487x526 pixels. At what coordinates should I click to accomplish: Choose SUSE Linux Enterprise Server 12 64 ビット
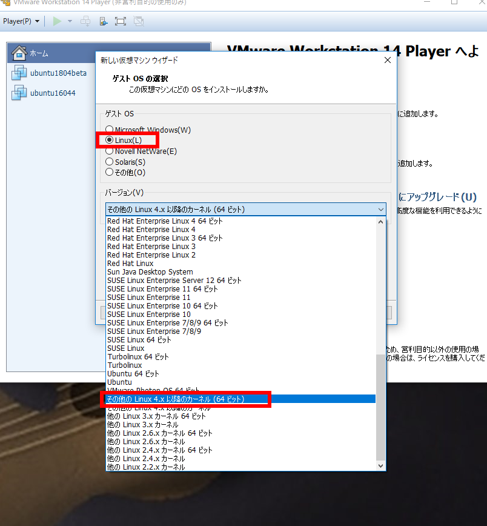coord(241,281)
